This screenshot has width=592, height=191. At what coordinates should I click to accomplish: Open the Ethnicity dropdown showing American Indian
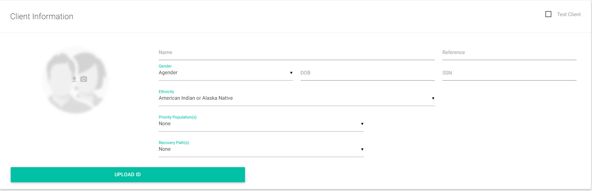pos(297,98)
